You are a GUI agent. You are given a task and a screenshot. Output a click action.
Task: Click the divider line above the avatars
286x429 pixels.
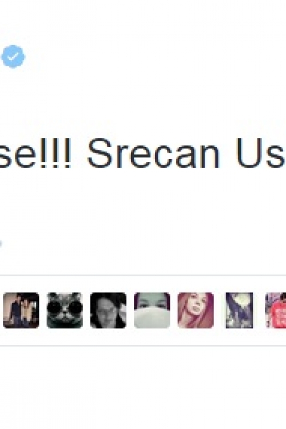tap(143, 275)
